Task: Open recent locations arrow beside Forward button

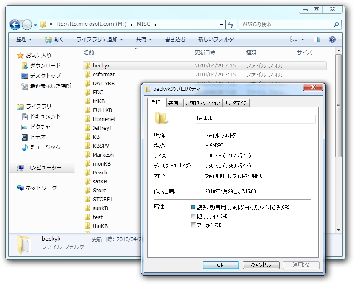Action: coord(35,25)
